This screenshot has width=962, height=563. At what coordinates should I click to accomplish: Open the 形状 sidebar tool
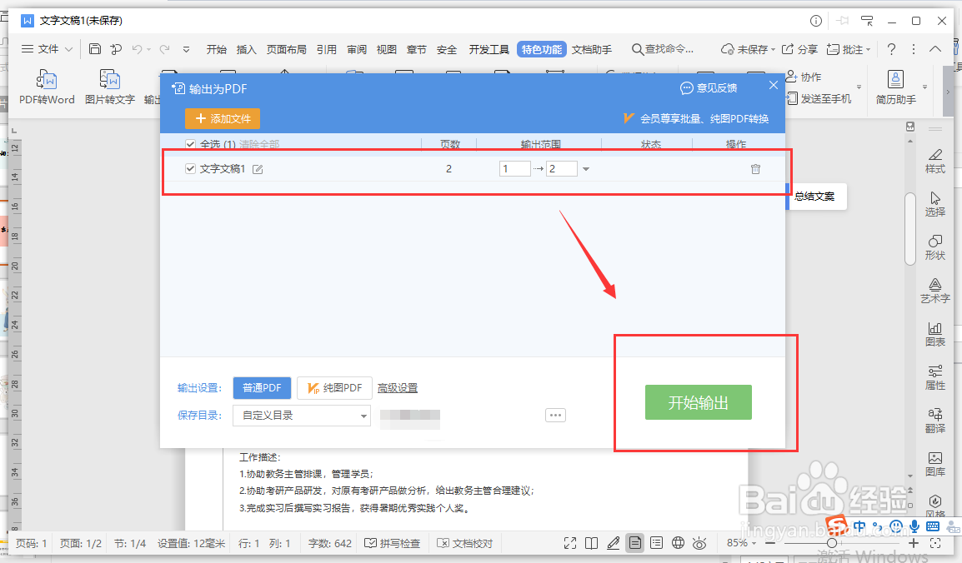(935, 247)
